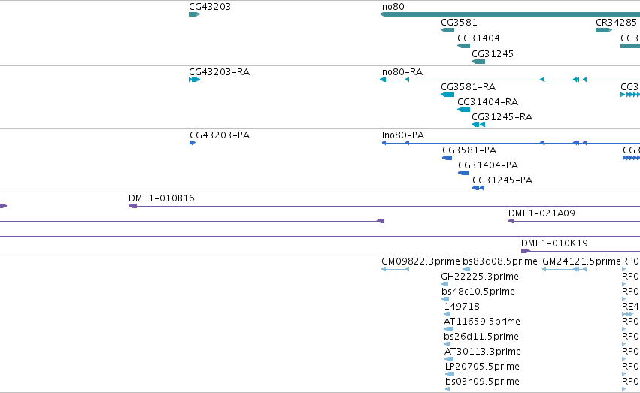Click the GM09822.3prime EST label
This screenshot has width=640, height=393.
click(x=420, y=261)
